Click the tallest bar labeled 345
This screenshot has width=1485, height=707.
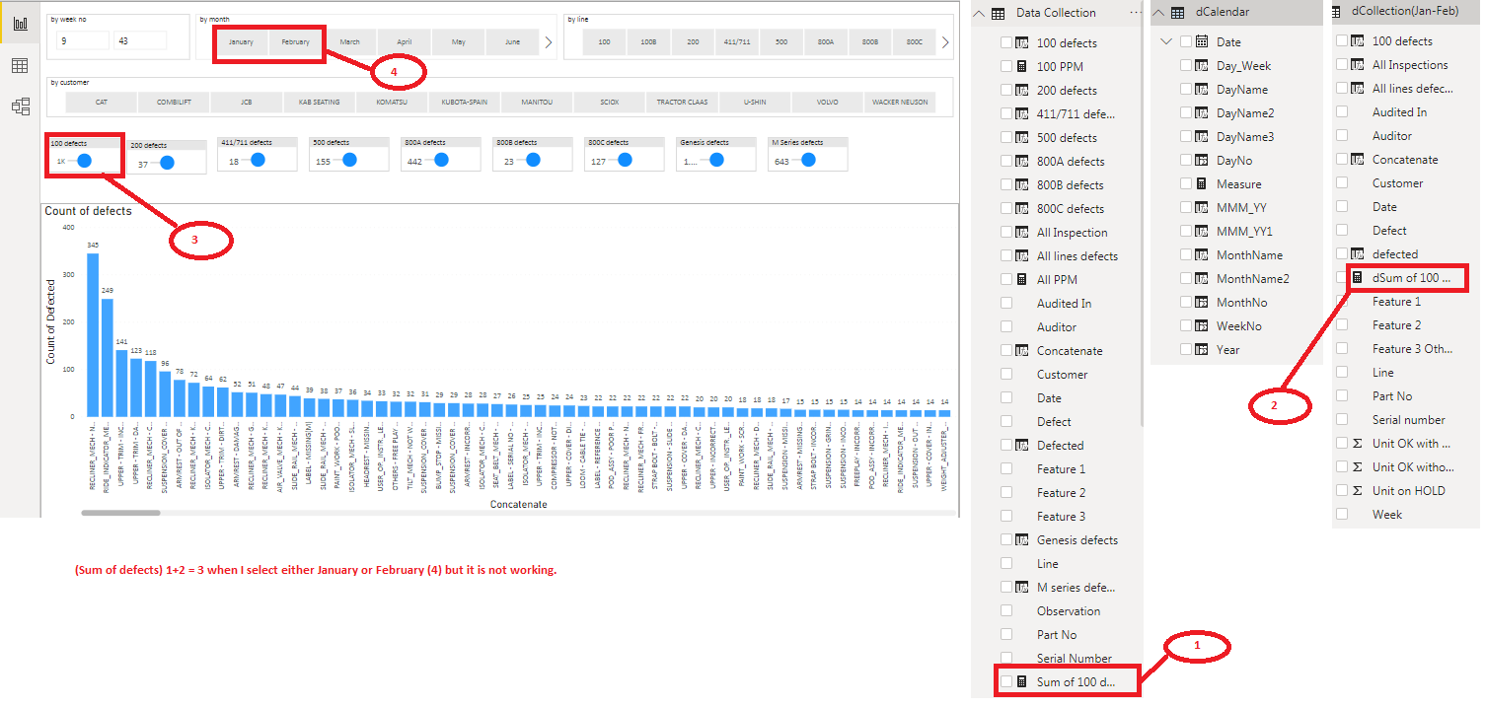(x=93, y=334)
